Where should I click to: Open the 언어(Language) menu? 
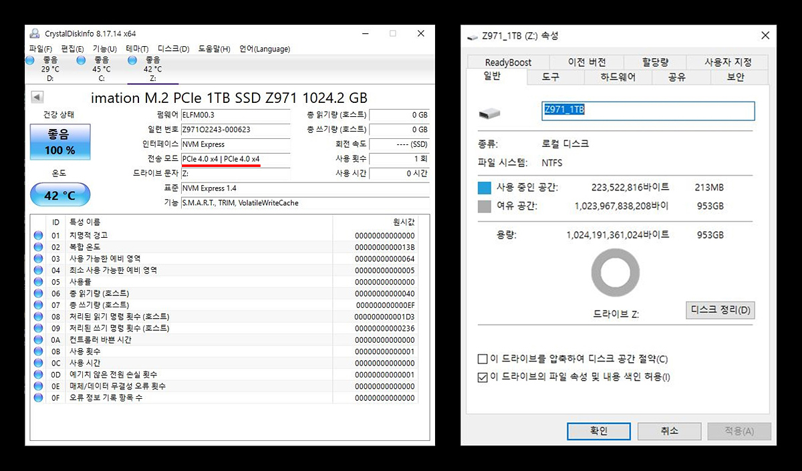265,49
